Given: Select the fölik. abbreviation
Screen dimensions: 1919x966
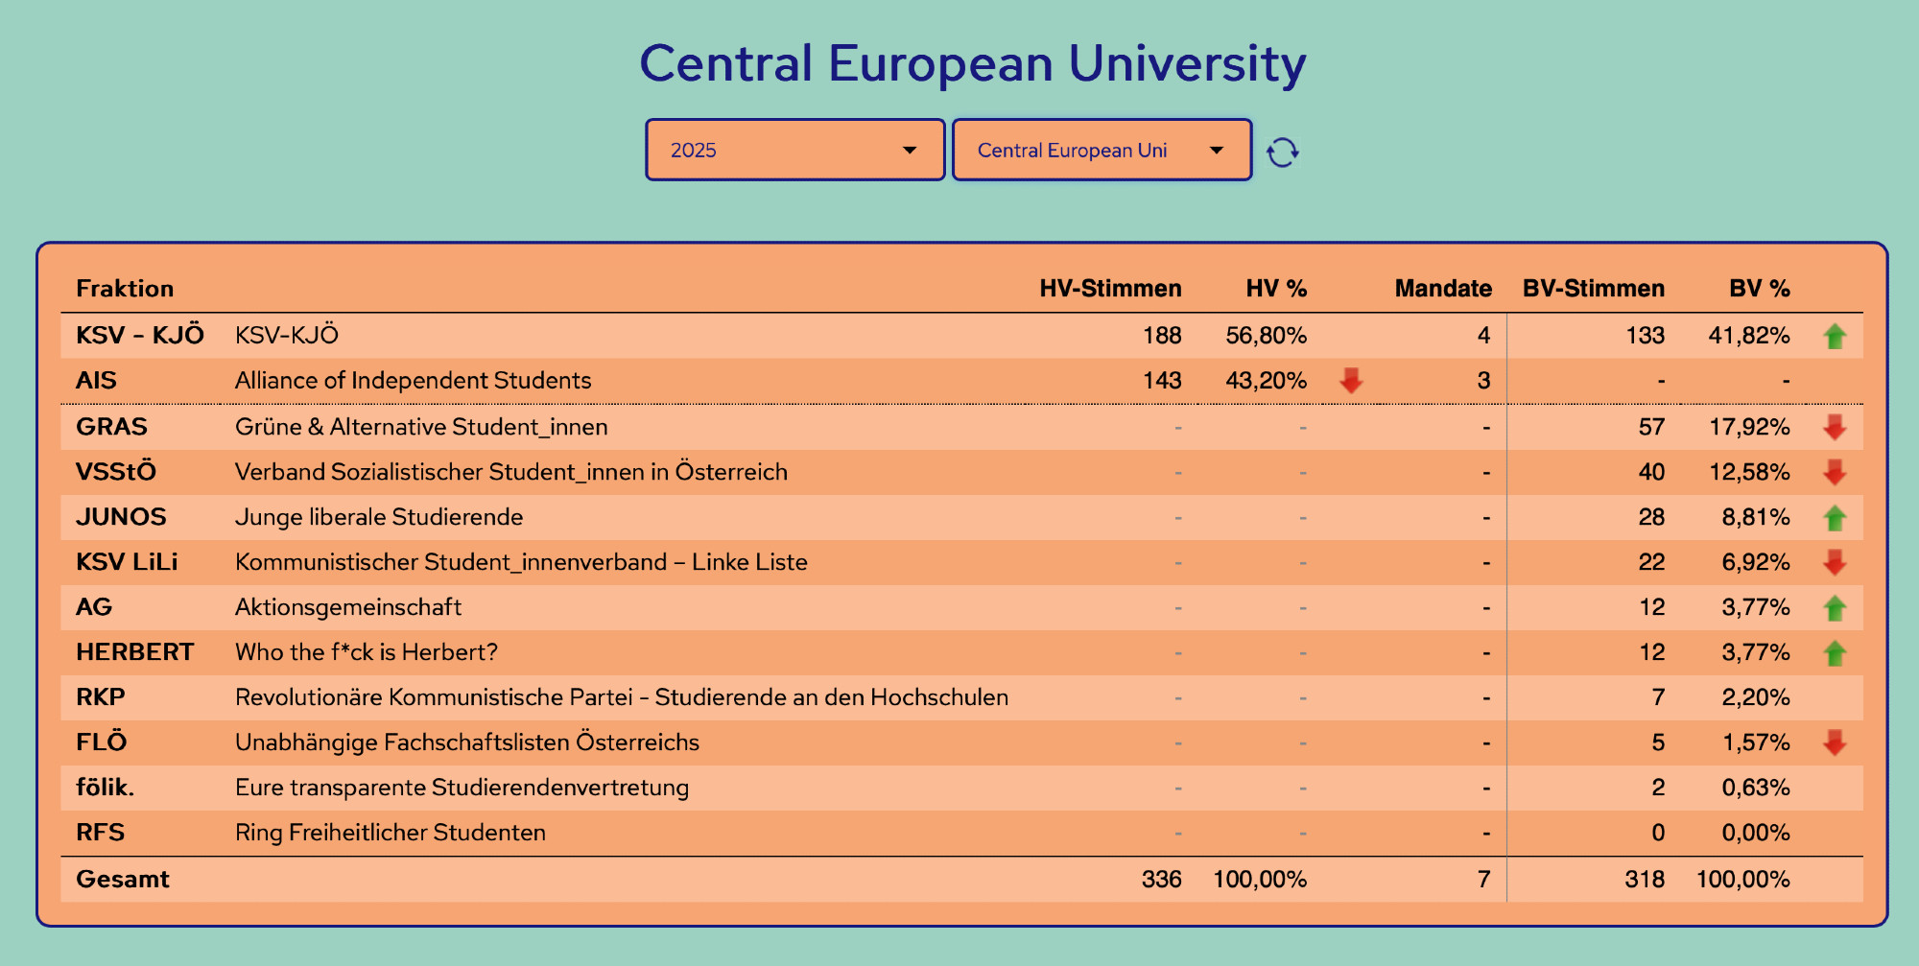Looking at the screenshot, I should (x=106, y=788).
